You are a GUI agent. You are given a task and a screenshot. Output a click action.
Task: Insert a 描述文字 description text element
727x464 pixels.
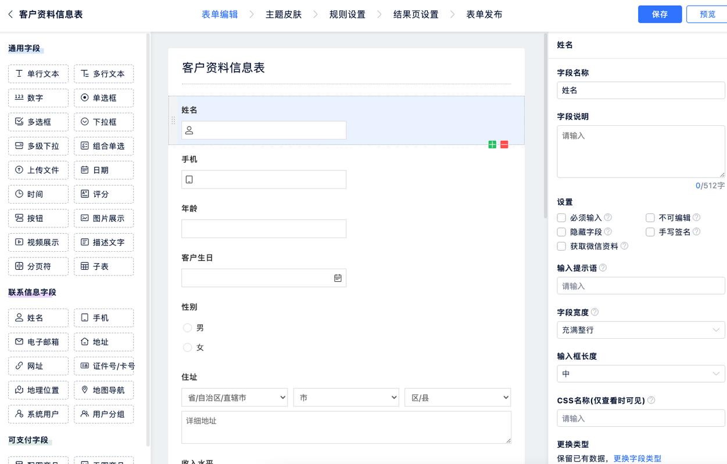(104, 242)
